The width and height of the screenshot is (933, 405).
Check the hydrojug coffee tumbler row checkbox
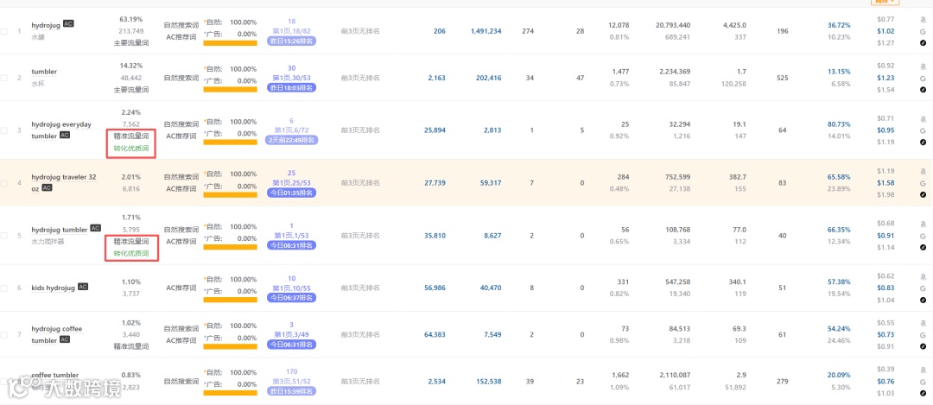point(4,334)
